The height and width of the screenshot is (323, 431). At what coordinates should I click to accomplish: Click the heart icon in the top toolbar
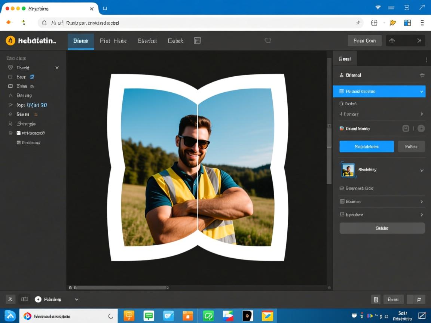pos(268,41)
